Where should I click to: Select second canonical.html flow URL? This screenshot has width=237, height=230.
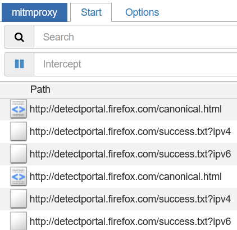(126, 177)
